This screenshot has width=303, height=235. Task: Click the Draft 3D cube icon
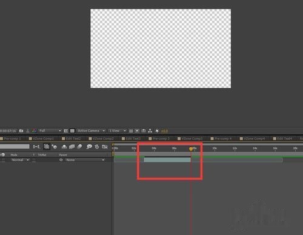[x=54, y=147]
